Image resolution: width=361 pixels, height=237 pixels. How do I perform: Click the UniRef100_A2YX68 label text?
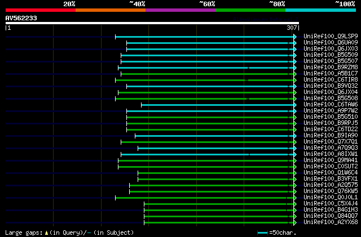pos(331,222)
